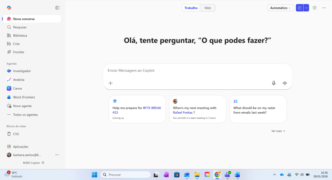Open the Investigador agent
The height and width of the screenshot is (180, 332).
point(22,71)
